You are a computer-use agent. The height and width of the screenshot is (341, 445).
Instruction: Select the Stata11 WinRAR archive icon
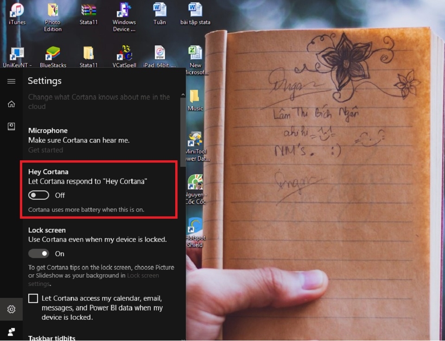(89, 10)
